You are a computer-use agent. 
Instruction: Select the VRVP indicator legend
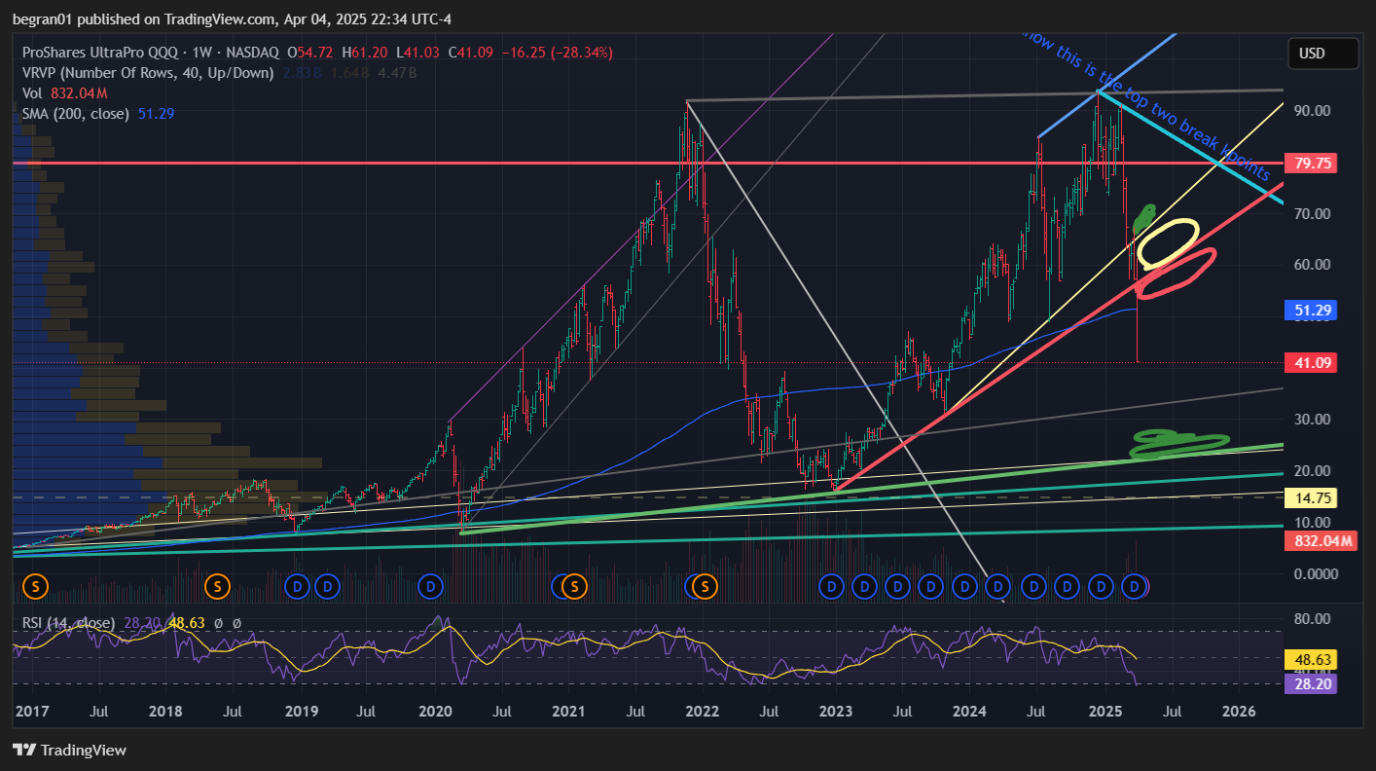tap(147, 72)
